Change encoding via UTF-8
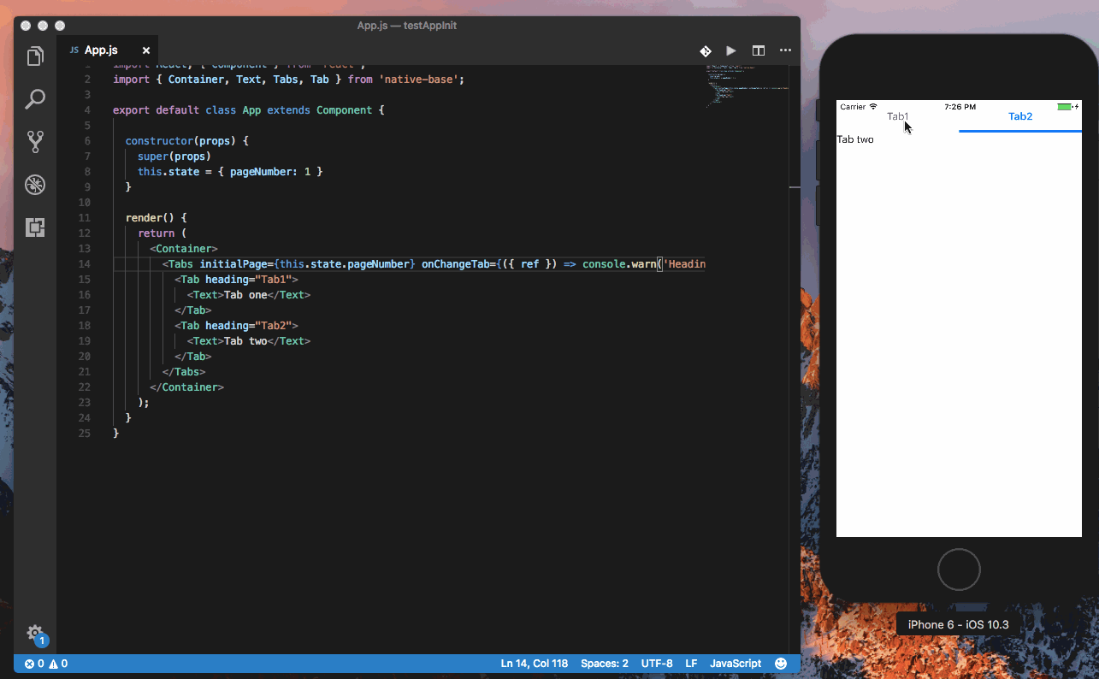The height and width of the screenshot is (679, 1099). (657, 664)
